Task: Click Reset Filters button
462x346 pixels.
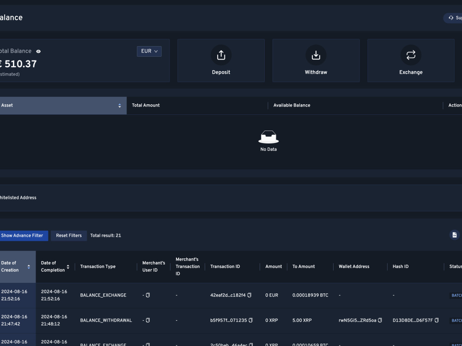Action: point(69,236)
